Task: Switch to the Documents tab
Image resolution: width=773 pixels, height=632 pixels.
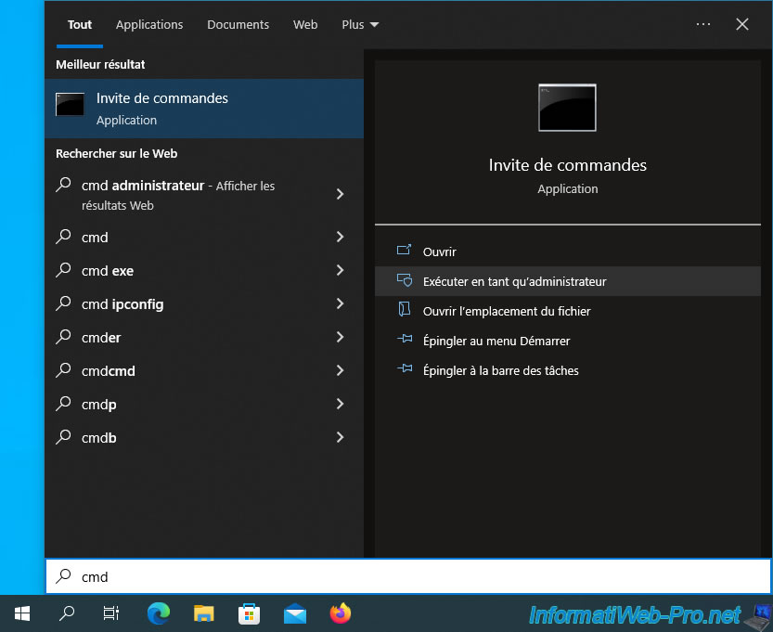Action: (x=238, y=25)
